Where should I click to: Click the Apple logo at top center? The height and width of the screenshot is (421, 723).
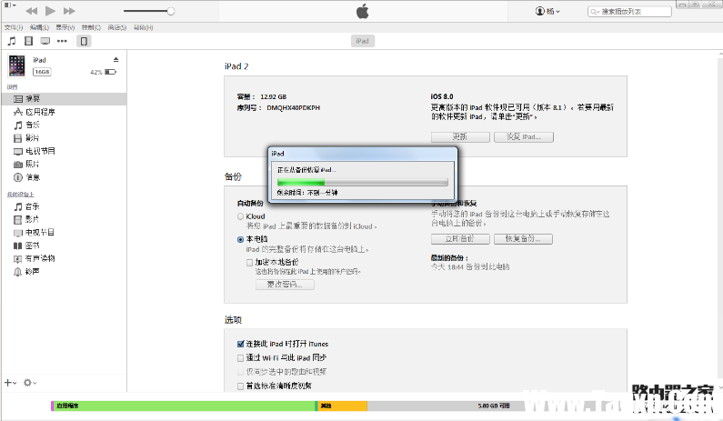click(x=363, y=11)
